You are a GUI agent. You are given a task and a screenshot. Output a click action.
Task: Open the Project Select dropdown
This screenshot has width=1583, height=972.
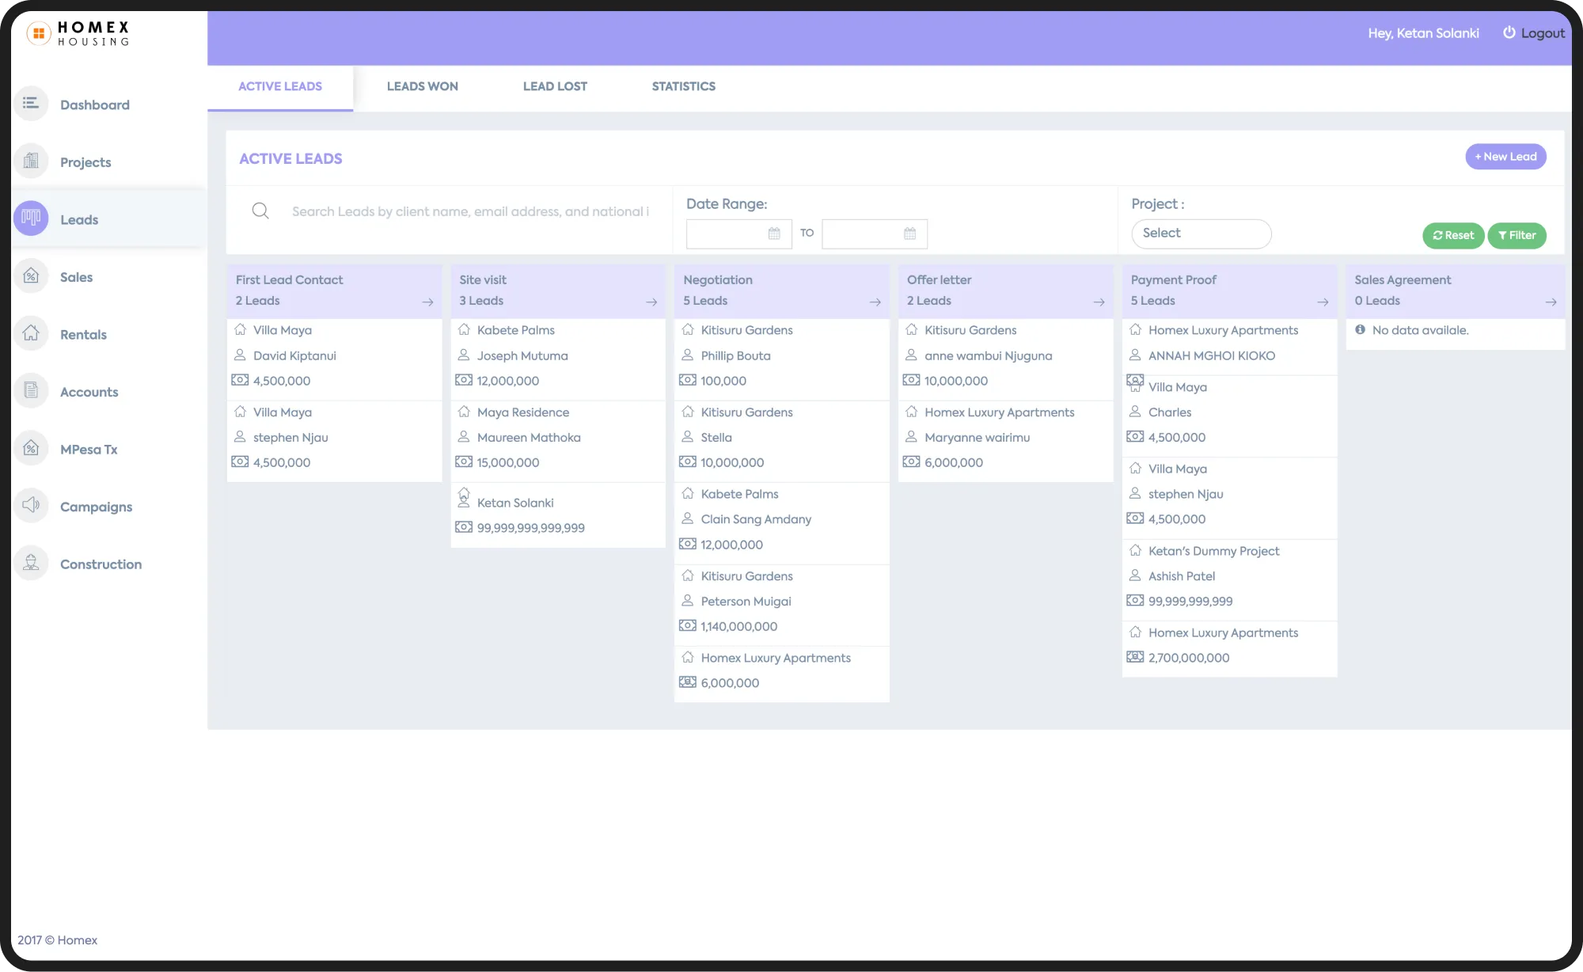(x=1201, y=234)
